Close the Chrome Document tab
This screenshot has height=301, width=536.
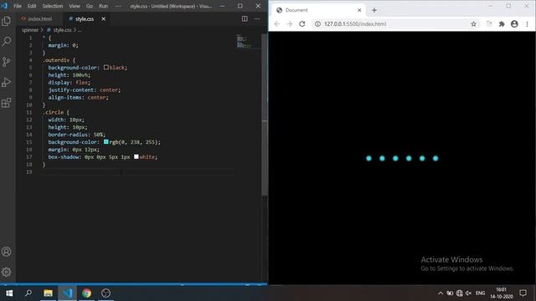359,10
